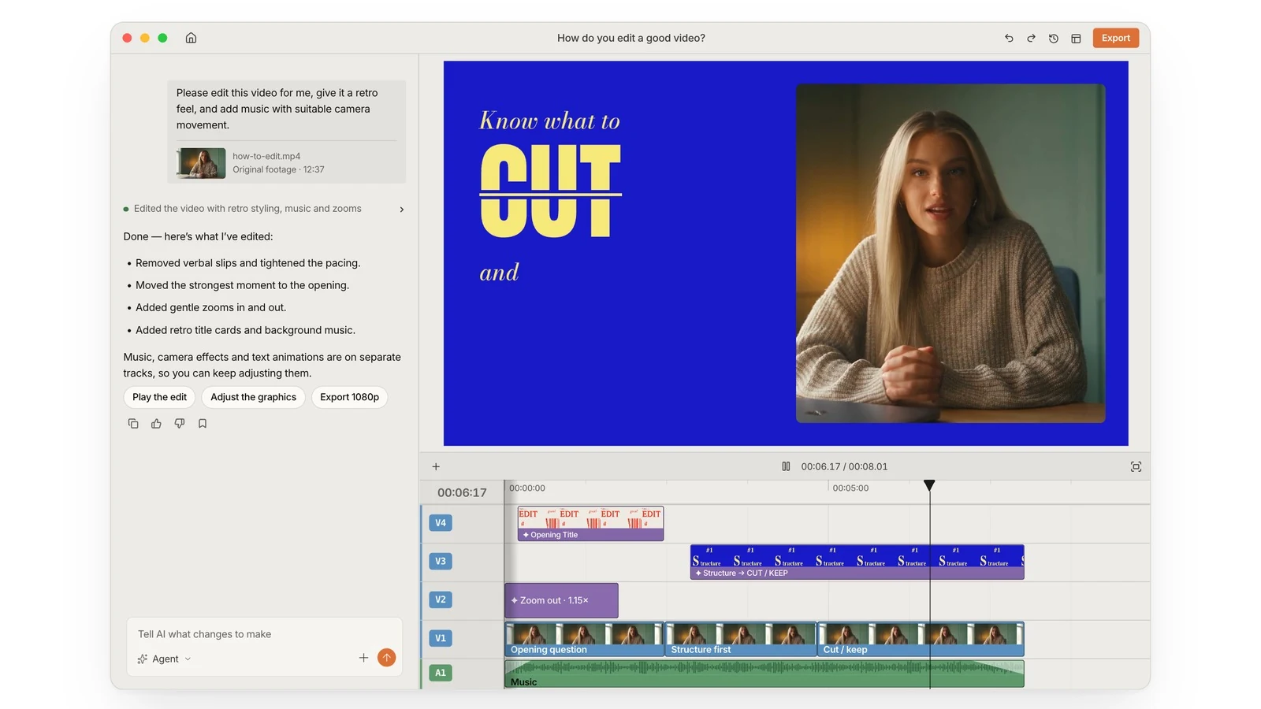Viewport: 1261px width, 709px height.
Task: Click the 00:05:00 mark on the ruler
Action: (x=850, y=488)
